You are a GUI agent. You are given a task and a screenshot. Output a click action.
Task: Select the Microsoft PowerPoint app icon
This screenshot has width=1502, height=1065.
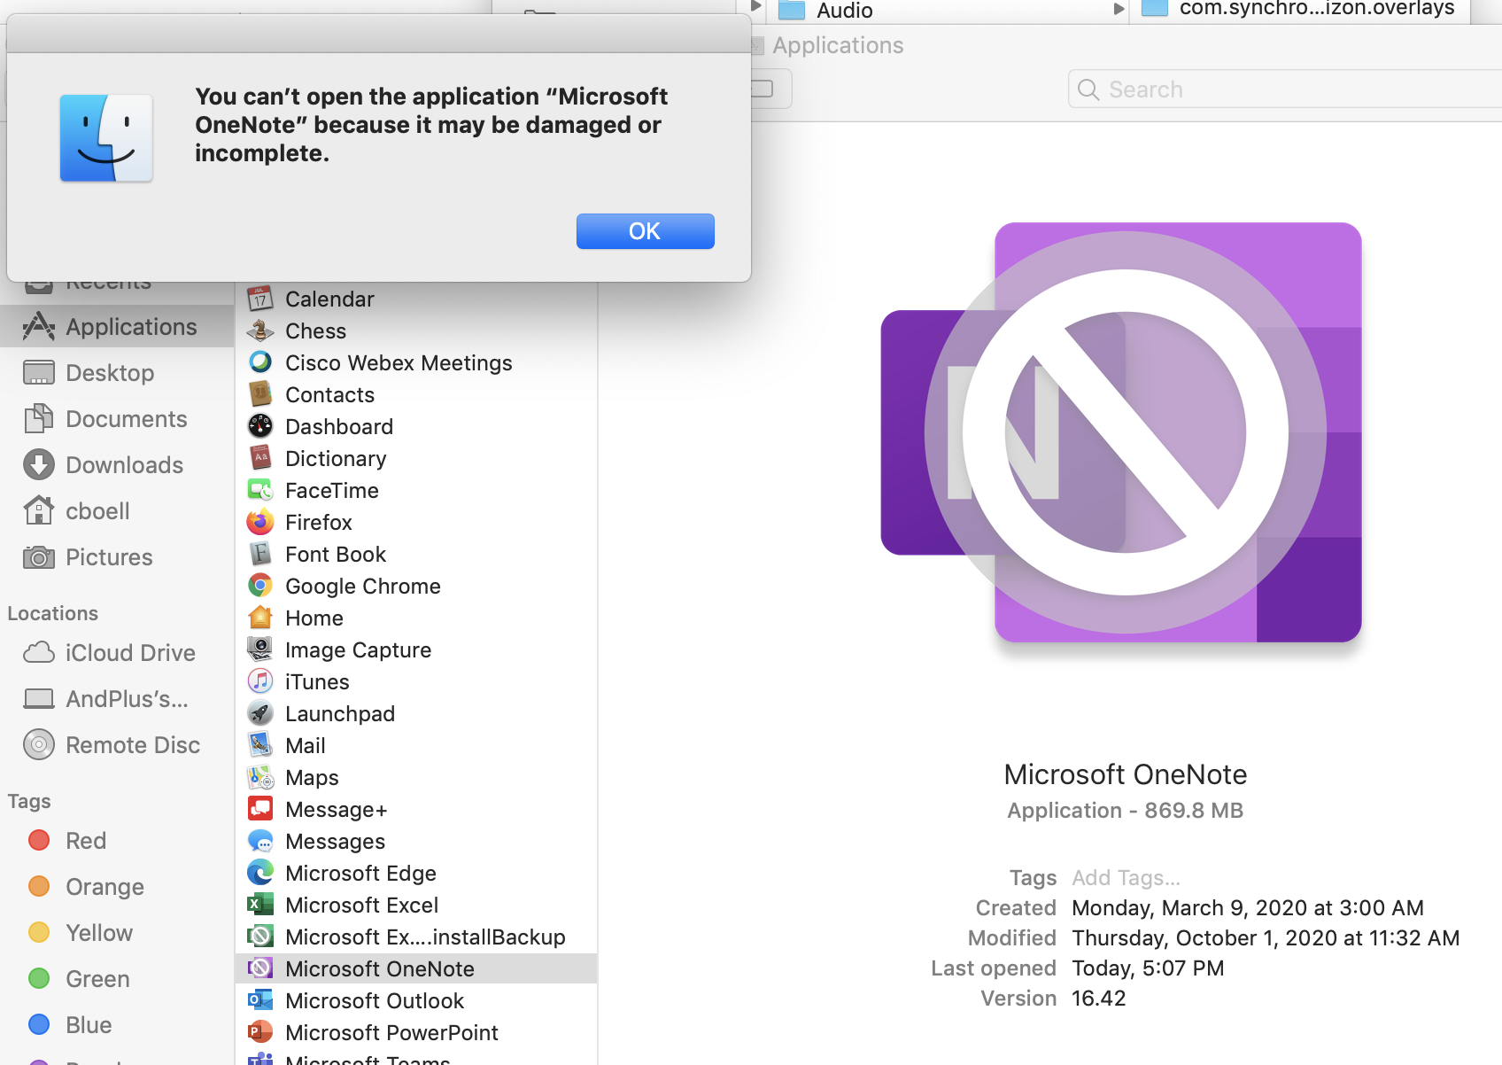[x=259, y=1032]
